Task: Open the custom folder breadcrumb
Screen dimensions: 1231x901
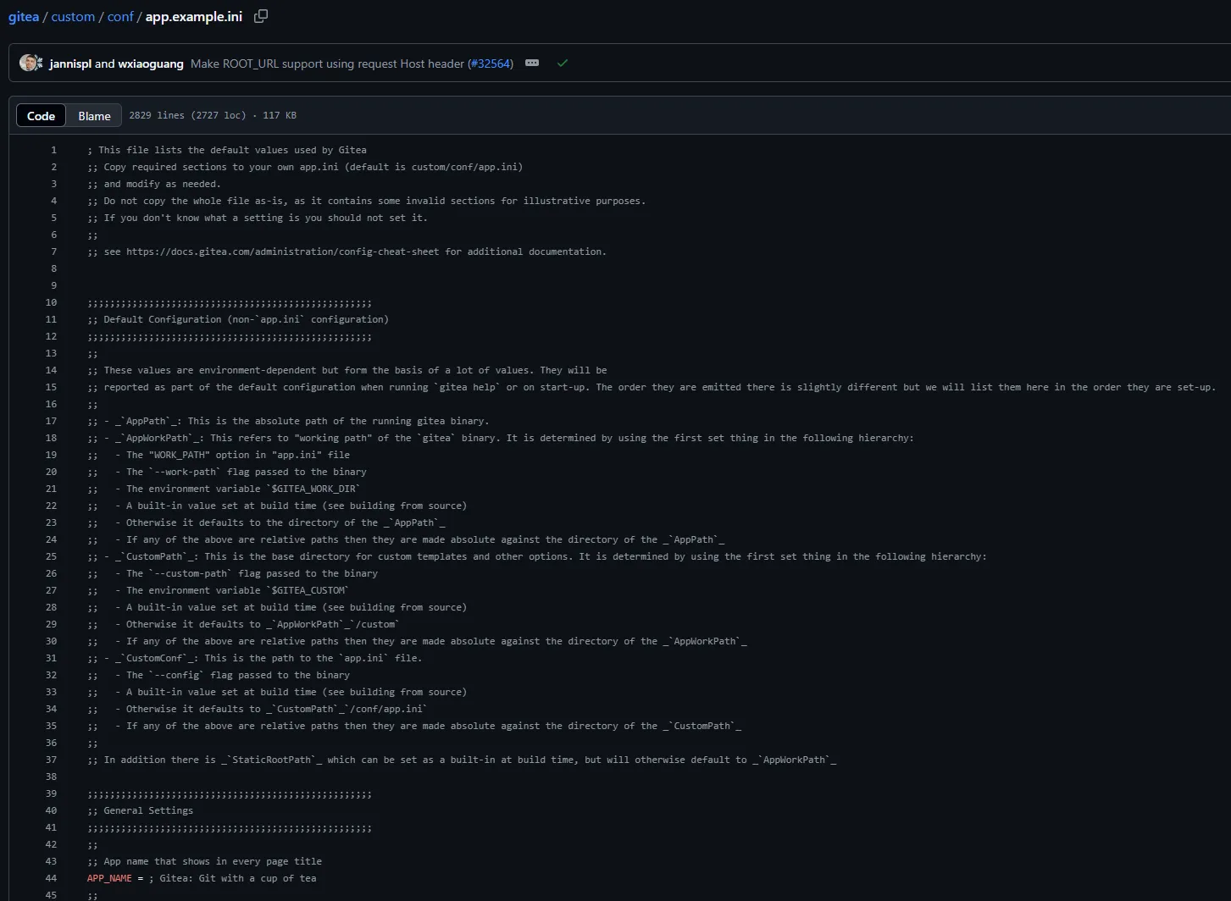Action: click(73, 17)
